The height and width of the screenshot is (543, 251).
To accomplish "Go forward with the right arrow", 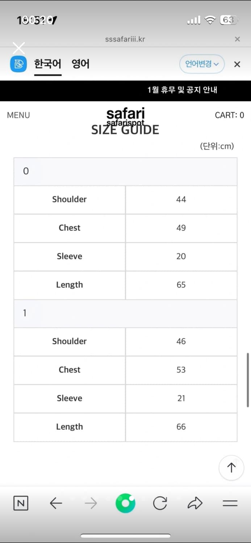I will pos(91,503).
